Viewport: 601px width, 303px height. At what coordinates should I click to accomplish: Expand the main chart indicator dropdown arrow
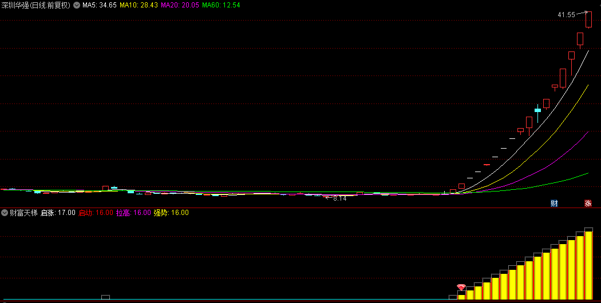point(77,5)
